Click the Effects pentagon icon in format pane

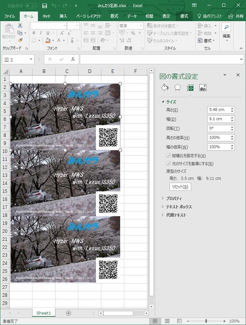(178, 88)
